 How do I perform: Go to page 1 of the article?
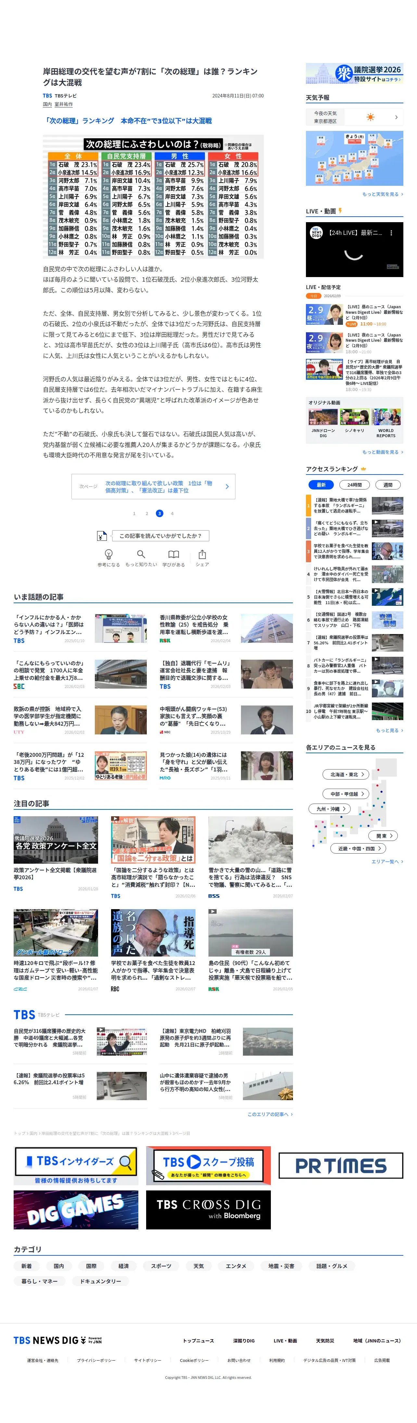pos(134,513)
